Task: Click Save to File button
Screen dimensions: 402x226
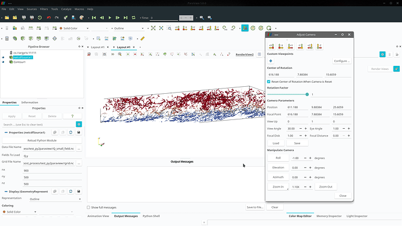Action: [x=255, y=207]
